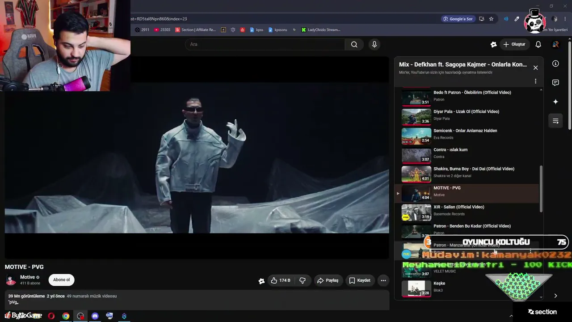
Task: Click the chevron arrow at bottom right
Action: 555,296
